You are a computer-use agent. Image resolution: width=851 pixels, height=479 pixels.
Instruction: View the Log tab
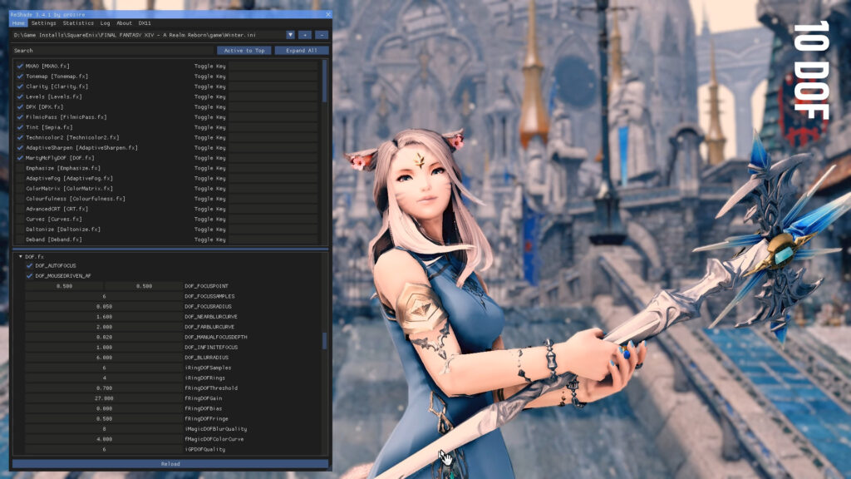103,23
